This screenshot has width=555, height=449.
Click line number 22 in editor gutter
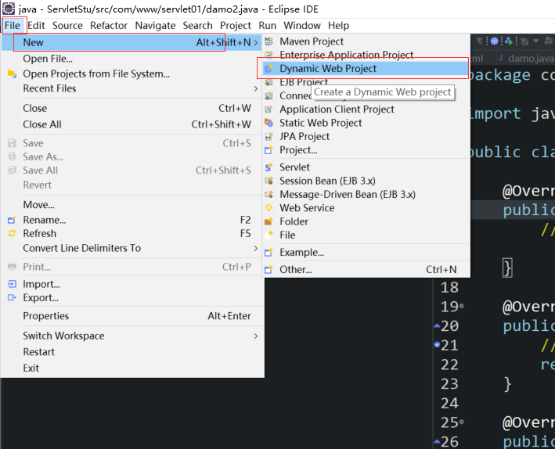click(x=449, y=365)
